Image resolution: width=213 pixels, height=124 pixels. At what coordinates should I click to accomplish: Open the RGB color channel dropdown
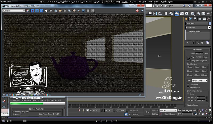[x=14, y=11]
